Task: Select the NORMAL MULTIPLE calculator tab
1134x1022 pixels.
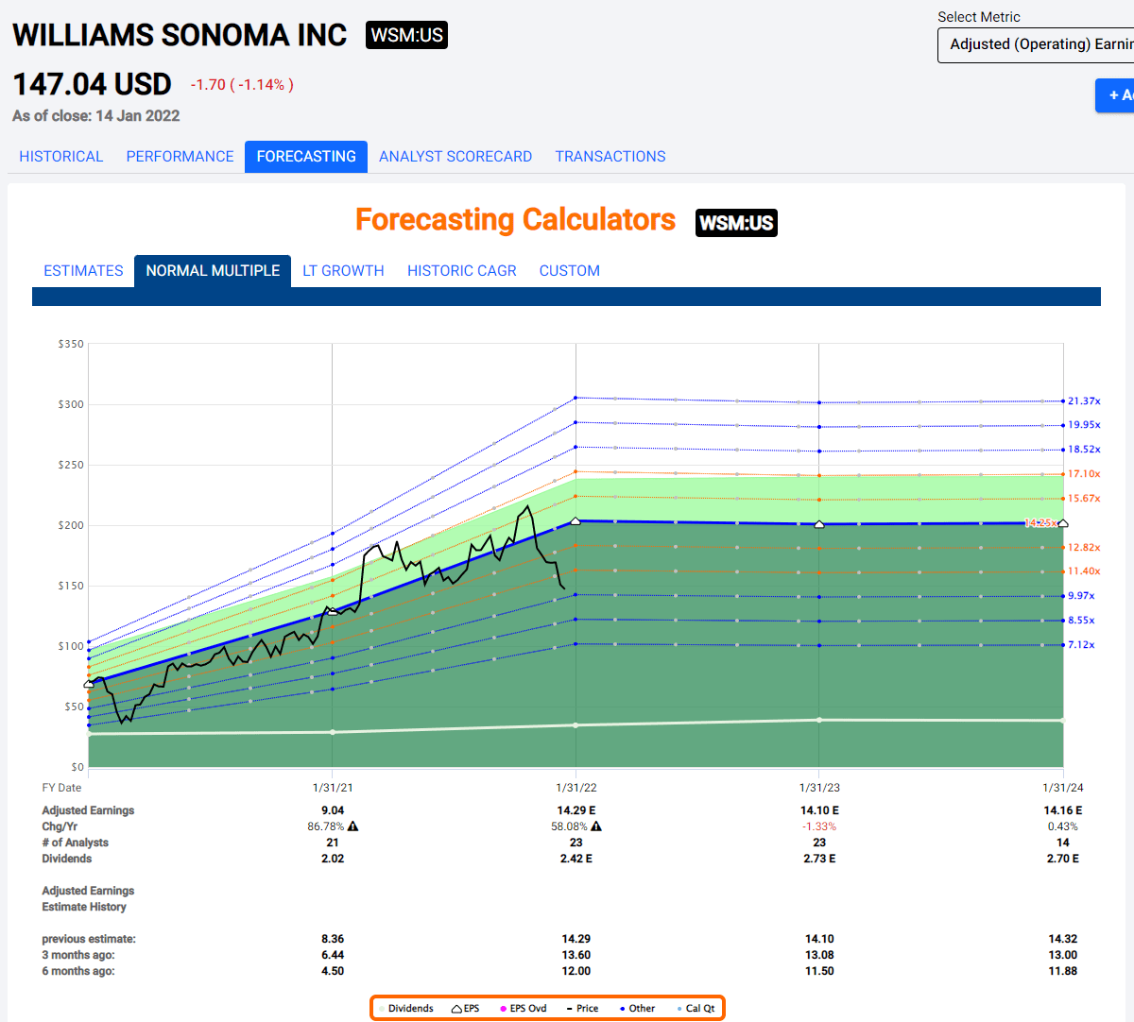Action: 213,270
